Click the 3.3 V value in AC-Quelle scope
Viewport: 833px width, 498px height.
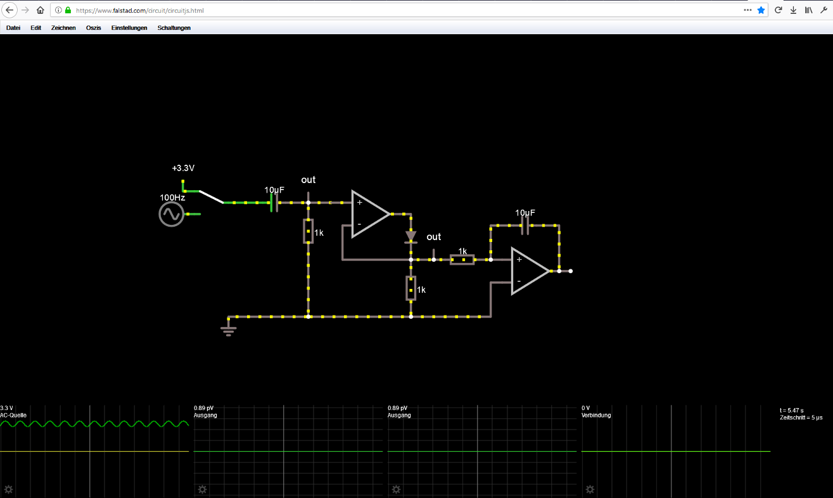(x=6, y=408)
